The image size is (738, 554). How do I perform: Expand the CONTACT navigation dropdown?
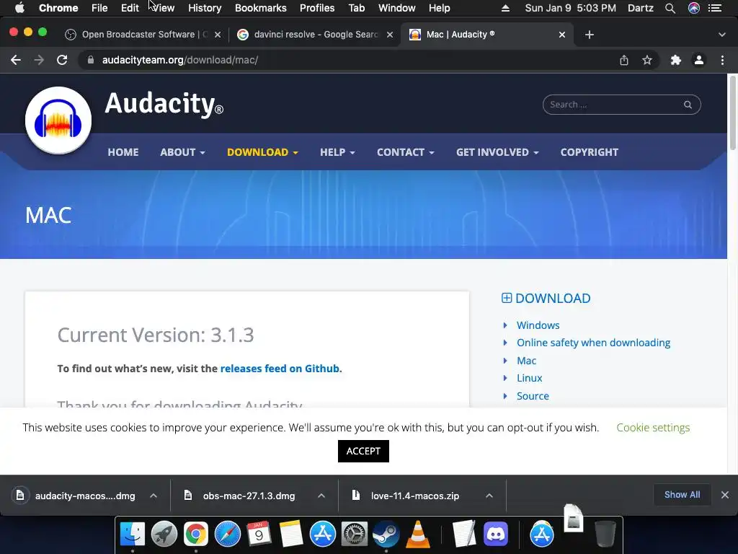coord(406,152)
